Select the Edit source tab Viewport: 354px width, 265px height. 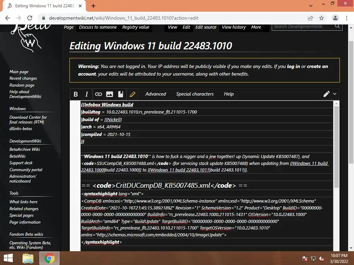(x=206, y=27)
